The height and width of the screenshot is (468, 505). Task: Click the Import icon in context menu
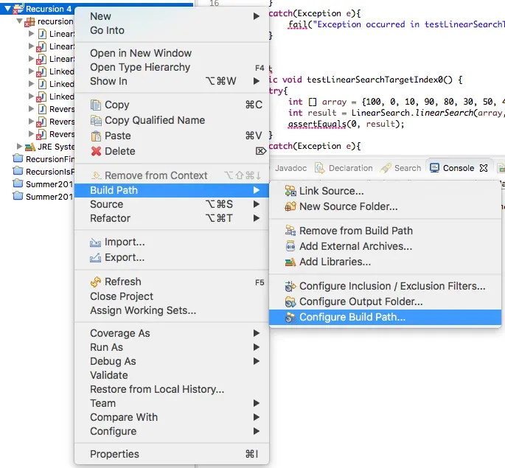tap(96, 242)
